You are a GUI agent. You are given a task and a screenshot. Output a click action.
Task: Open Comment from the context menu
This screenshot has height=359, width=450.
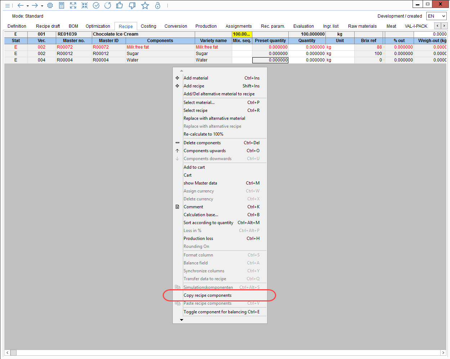click(x=220, y=207)
